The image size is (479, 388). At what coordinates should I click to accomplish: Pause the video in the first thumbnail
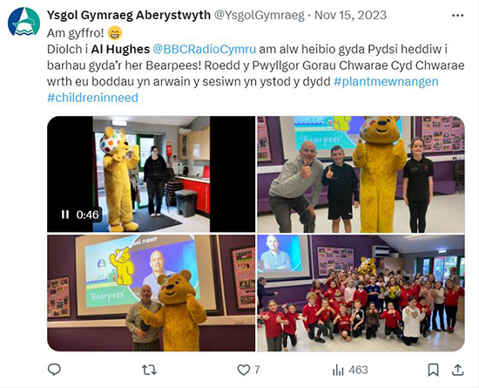click(x=65, y=214)
